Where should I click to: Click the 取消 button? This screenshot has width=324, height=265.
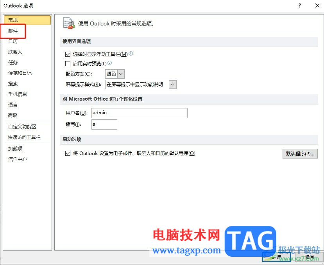[x=309, y=257]
